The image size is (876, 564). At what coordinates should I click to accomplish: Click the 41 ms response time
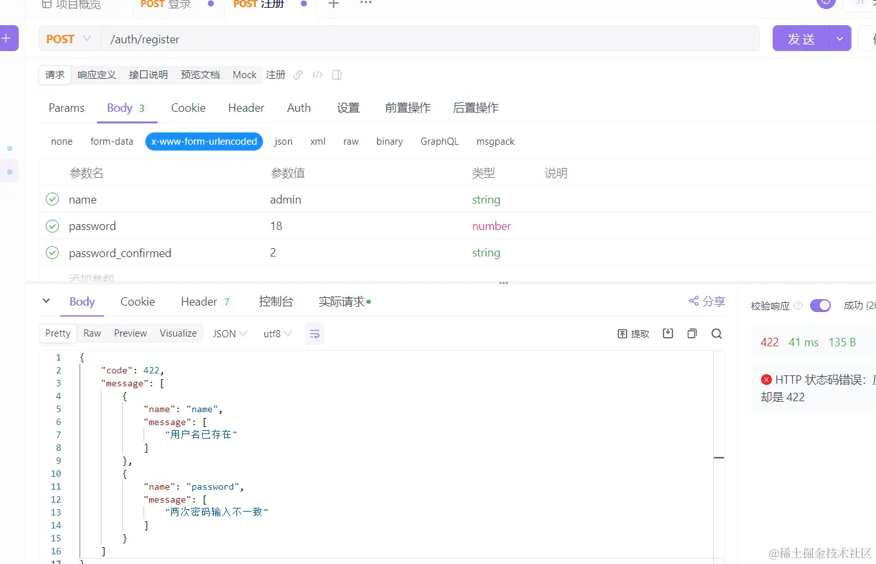click(x=804, y=342)
